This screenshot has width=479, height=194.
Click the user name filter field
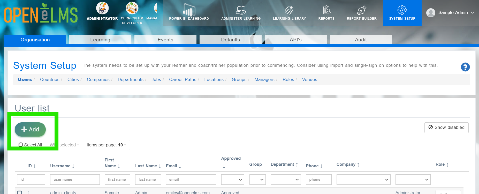click(75, 180)
